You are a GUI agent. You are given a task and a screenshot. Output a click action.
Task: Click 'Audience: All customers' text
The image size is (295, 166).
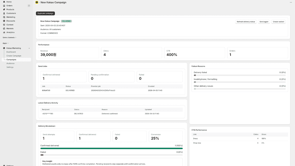(51, 29)
